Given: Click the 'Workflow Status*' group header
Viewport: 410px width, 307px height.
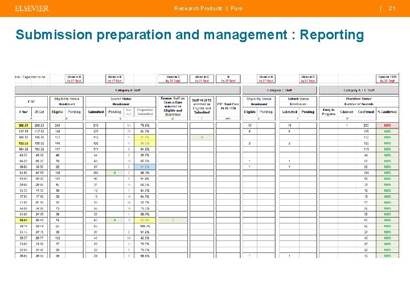Looking at the screenshot, I should [359, 99].
